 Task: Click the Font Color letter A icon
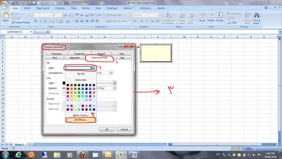pyautogui.click(x=68, y=21)
